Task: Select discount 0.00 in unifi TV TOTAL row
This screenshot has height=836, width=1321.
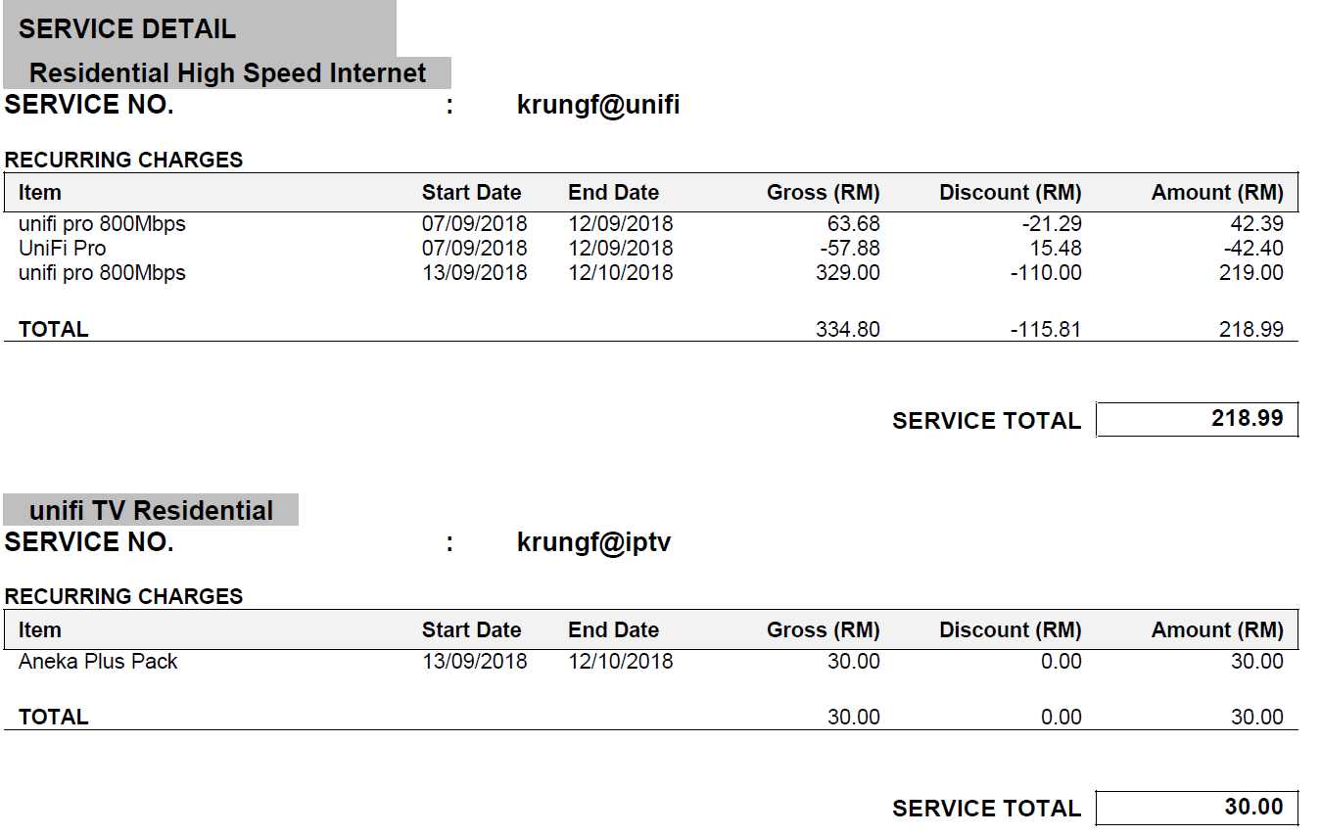Action: [x=1062, y=718]
